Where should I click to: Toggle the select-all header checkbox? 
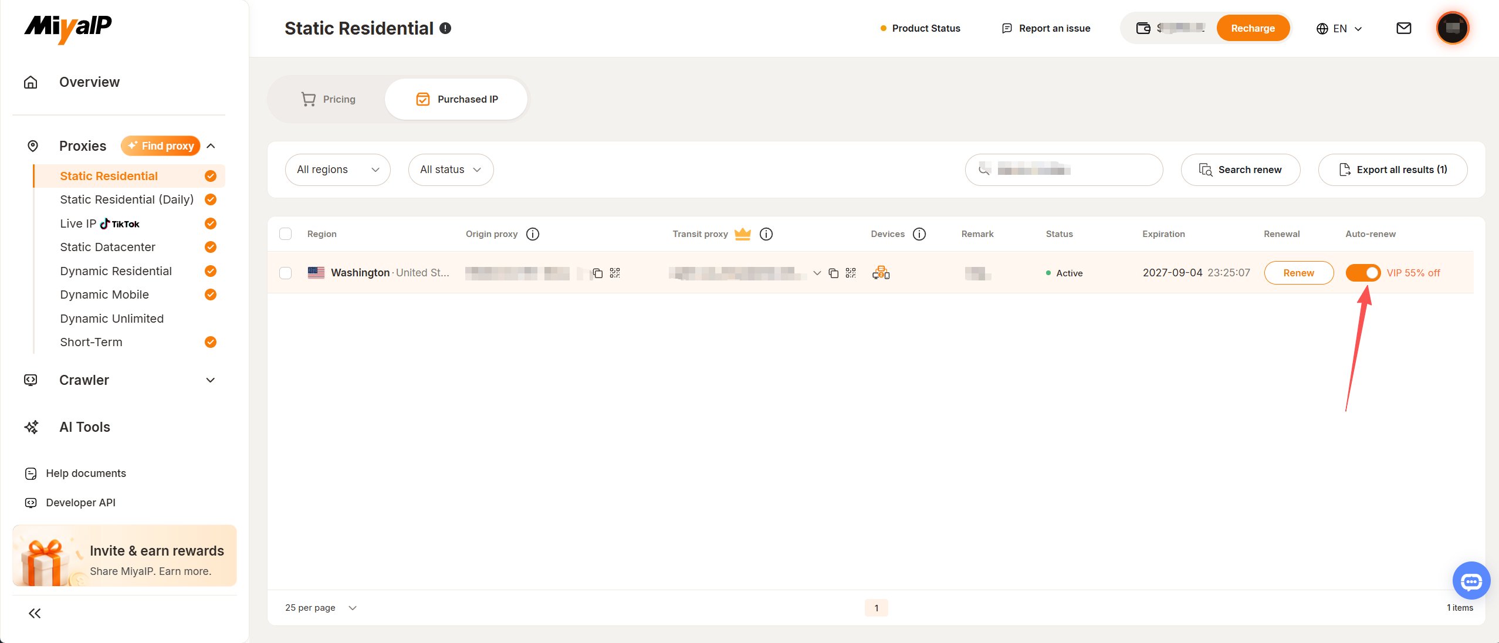[286, 234]
